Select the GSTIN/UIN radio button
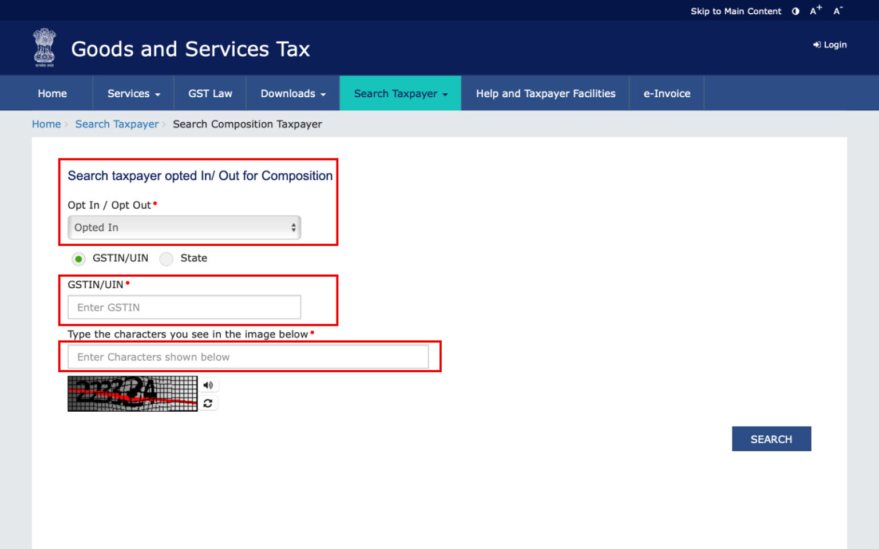The width and height of the screenshot is (879, 549). [x=78, y=258]
